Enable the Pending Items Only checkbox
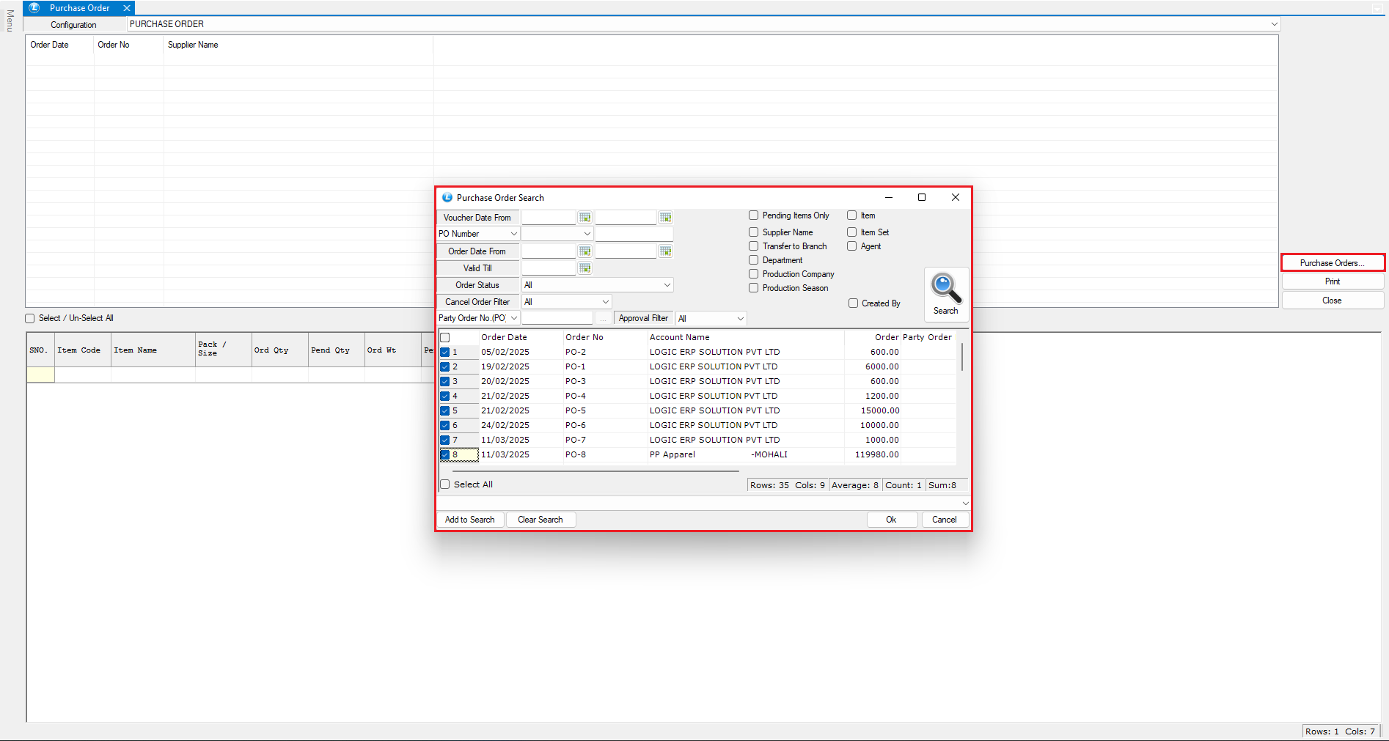This screenshot has width=1389, height=741. 753,215
